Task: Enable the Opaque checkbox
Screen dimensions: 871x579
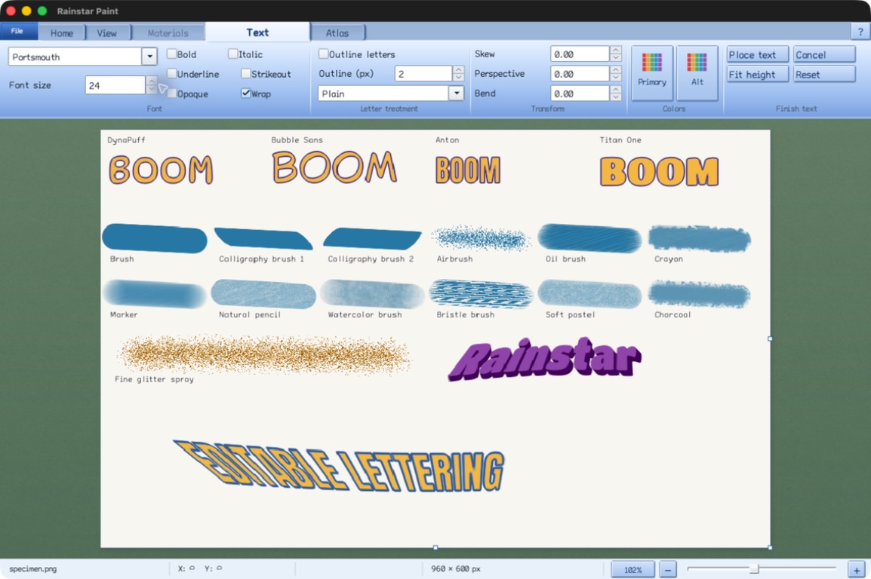Action: [x=172, y=93]
